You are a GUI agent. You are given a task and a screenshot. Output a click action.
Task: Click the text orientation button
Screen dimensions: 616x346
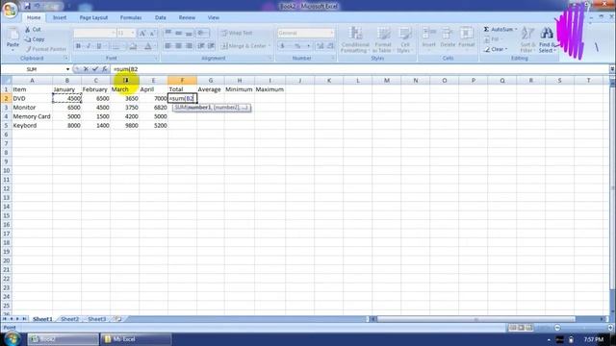click(202, 34)
